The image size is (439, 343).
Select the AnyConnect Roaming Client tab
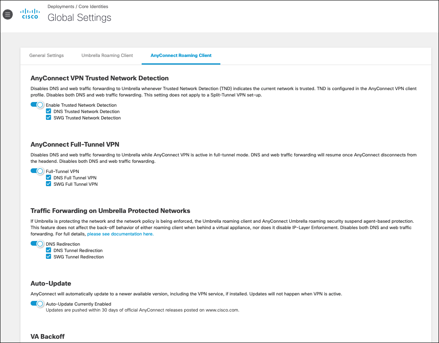point(181,55)
